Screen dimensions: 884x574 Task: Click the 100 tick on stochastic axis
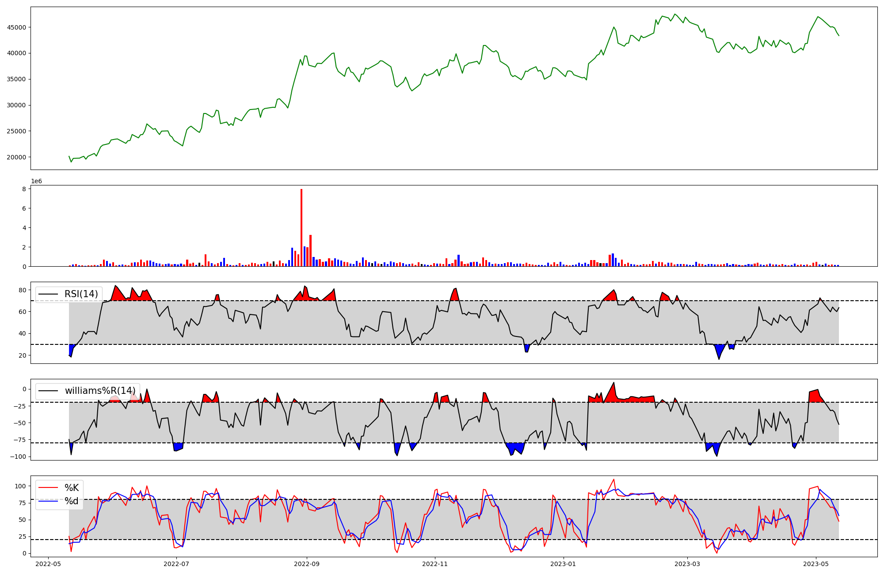tap(20, 486)
